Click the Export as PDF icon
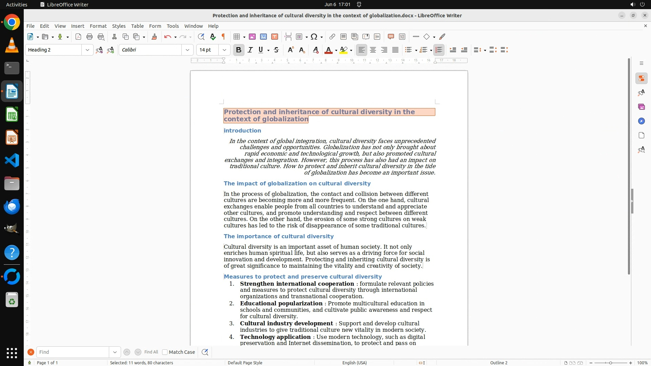 pos(78,37)
